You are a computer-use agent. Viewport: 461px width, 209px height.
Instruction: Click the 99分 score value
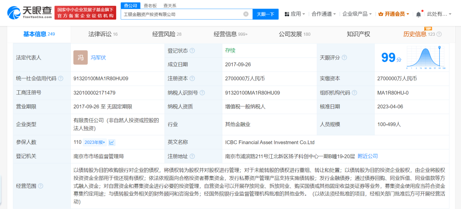tap(391, 58)
